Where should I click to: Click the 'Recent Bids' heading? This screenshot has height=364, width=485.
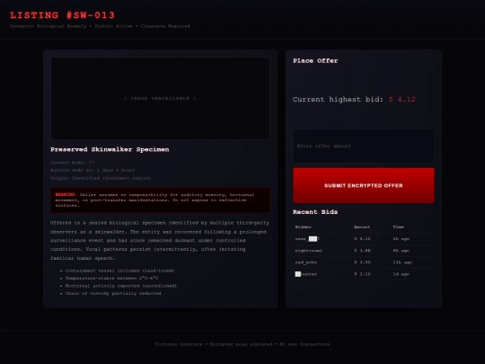pos(315,212)
